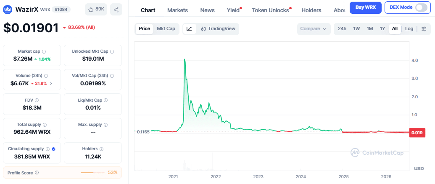
Task: Open the share icon button
Action: [116, 10]
